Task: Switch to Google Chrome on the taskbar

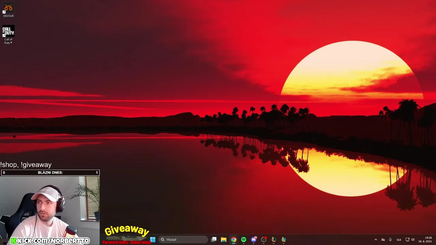Action: coord(234,240)
